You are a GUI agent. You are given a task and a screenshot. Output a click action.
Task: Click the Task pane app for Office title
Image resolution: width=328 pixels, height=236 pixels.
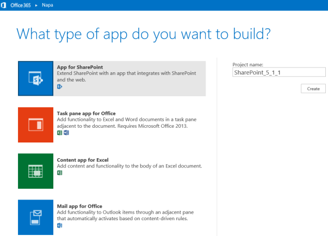[87, 113]
